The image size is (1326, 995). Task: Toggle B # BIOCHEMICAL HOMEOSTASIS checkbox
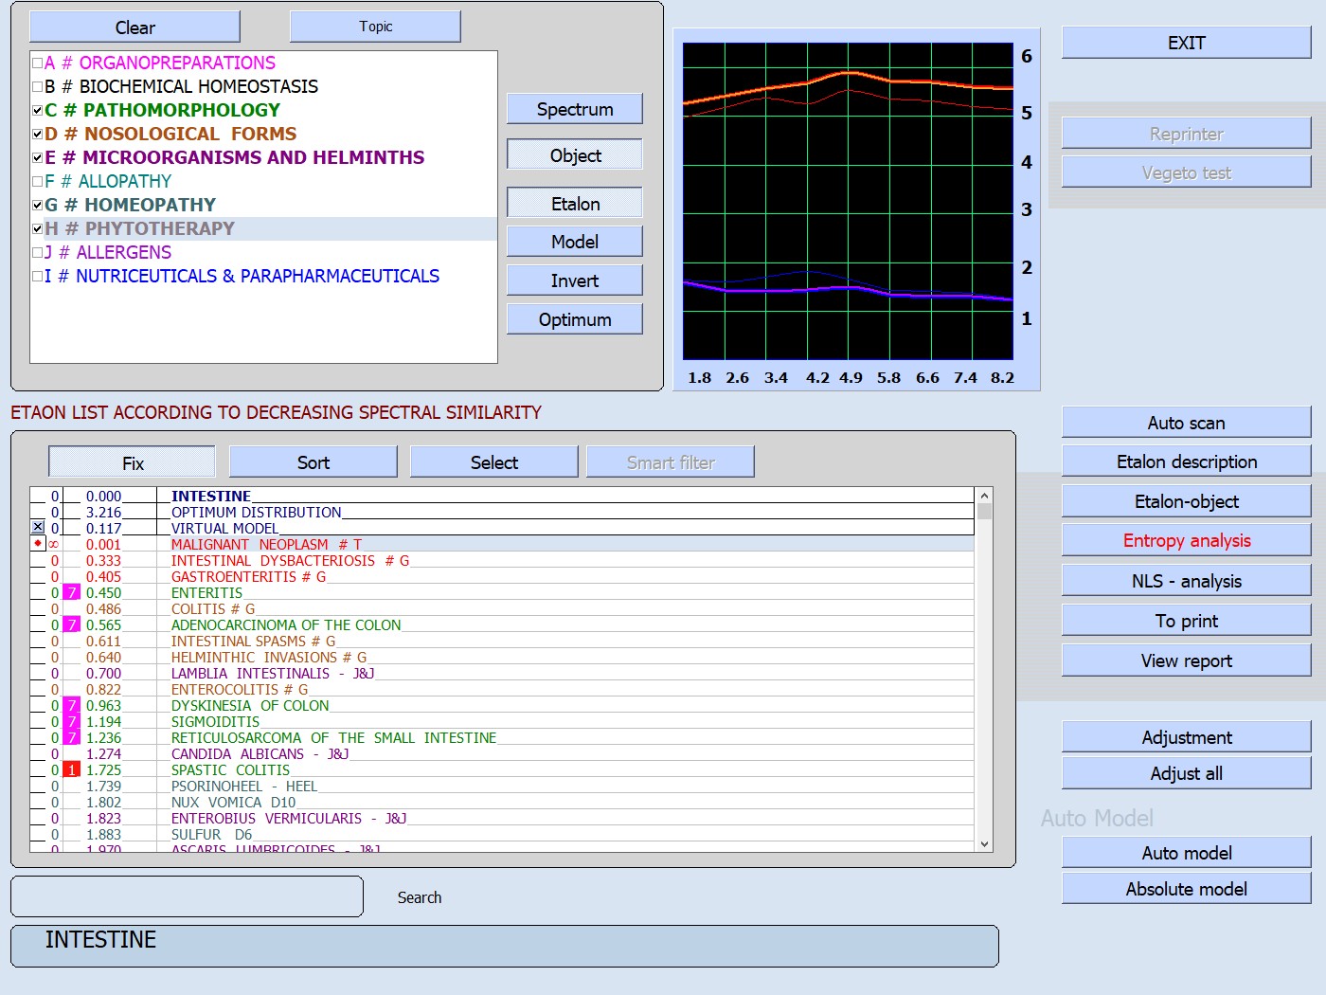coord(38,87)
